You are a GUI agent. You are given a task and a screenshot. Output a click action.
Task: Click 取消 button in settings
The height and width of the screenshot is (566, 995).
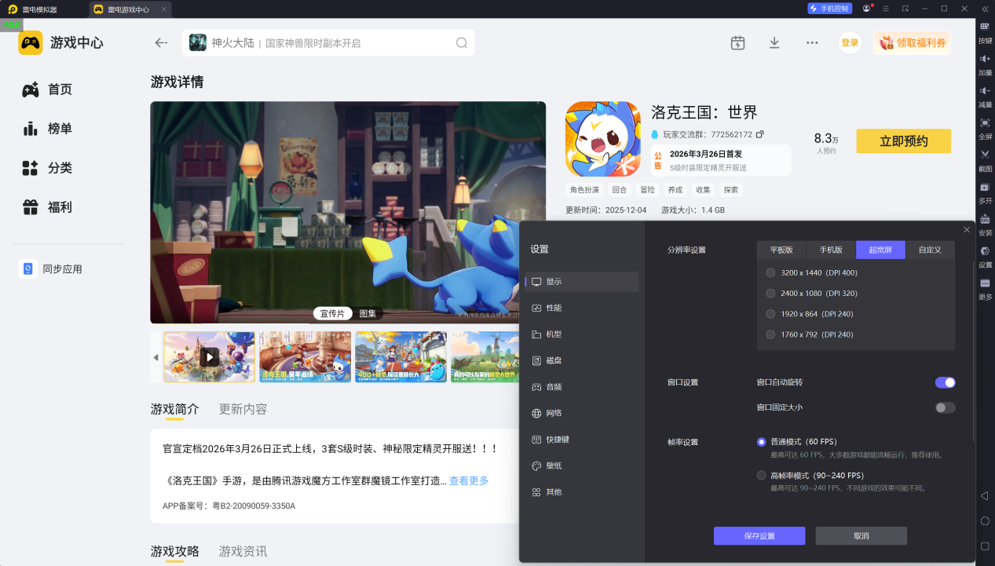tap(861, 535)
